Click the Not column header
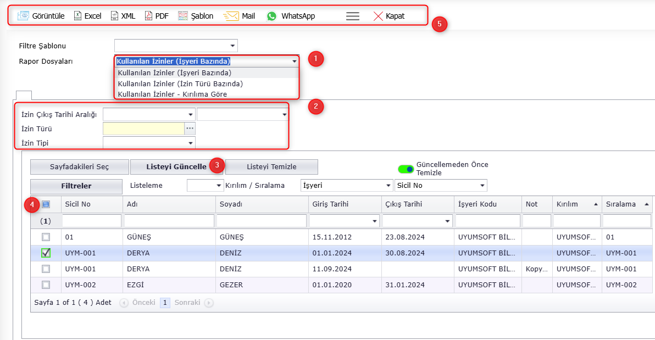655x340 pixels. click(537, 204)
